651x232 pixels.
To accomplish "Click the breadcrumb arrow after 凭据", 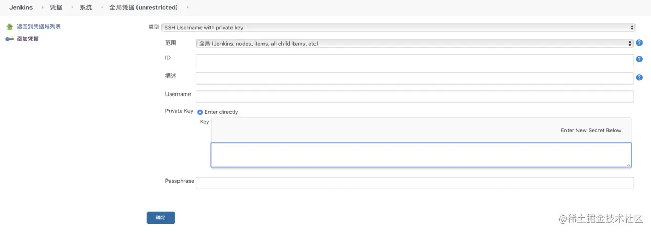I will coord(72,8).
